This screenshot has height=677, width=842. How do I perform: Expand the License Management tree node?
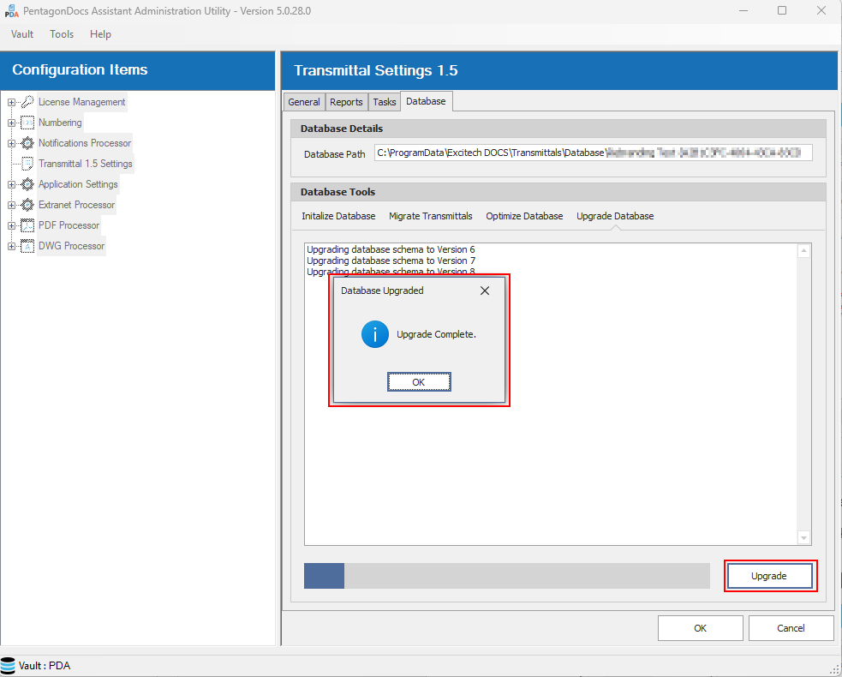point(12,103)
